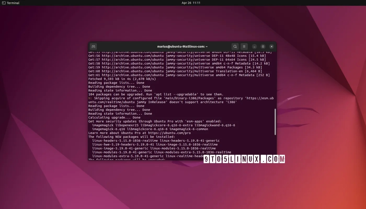Open the clock showing Apr 26 11:11

(191, 3)
